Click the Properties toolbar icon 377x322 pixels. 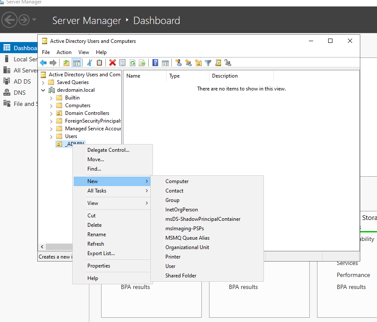pyautogui.click(x=123, y=63)
